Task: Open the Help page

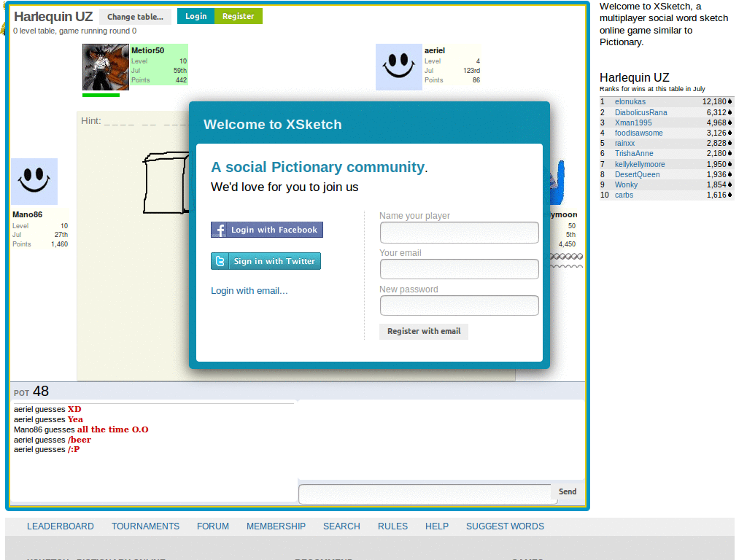Action: [x=437, y=526]
